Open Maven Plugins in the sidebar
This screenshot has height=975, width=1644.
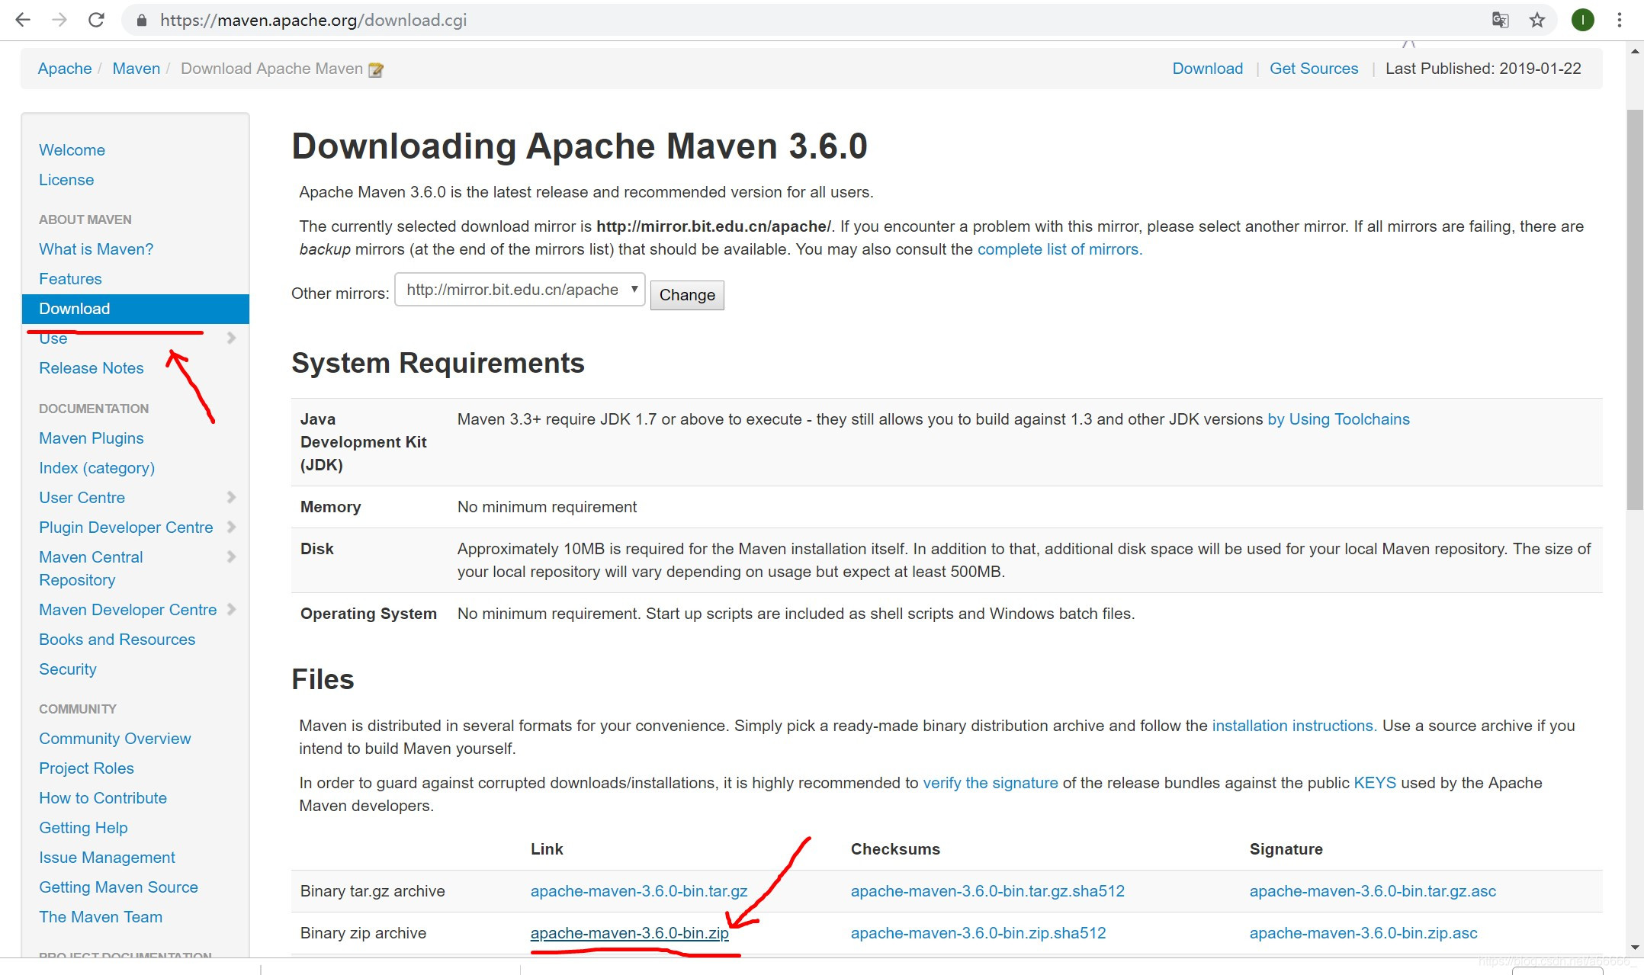click(91, 438)
